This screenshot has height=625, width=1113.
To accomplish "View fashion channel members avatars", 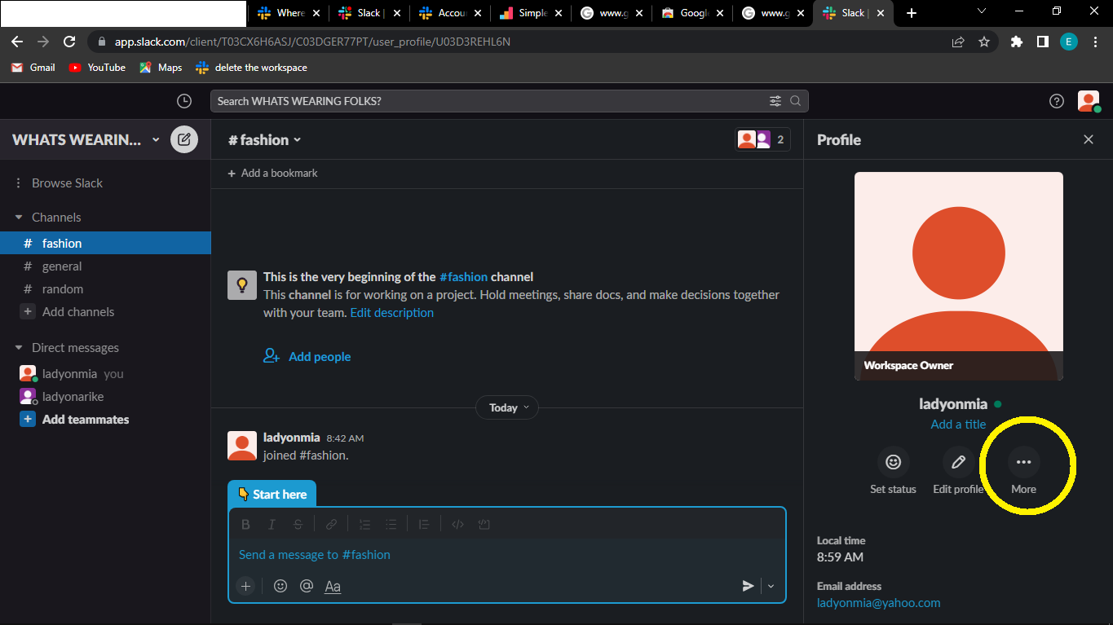I will (x=762, y=139).
